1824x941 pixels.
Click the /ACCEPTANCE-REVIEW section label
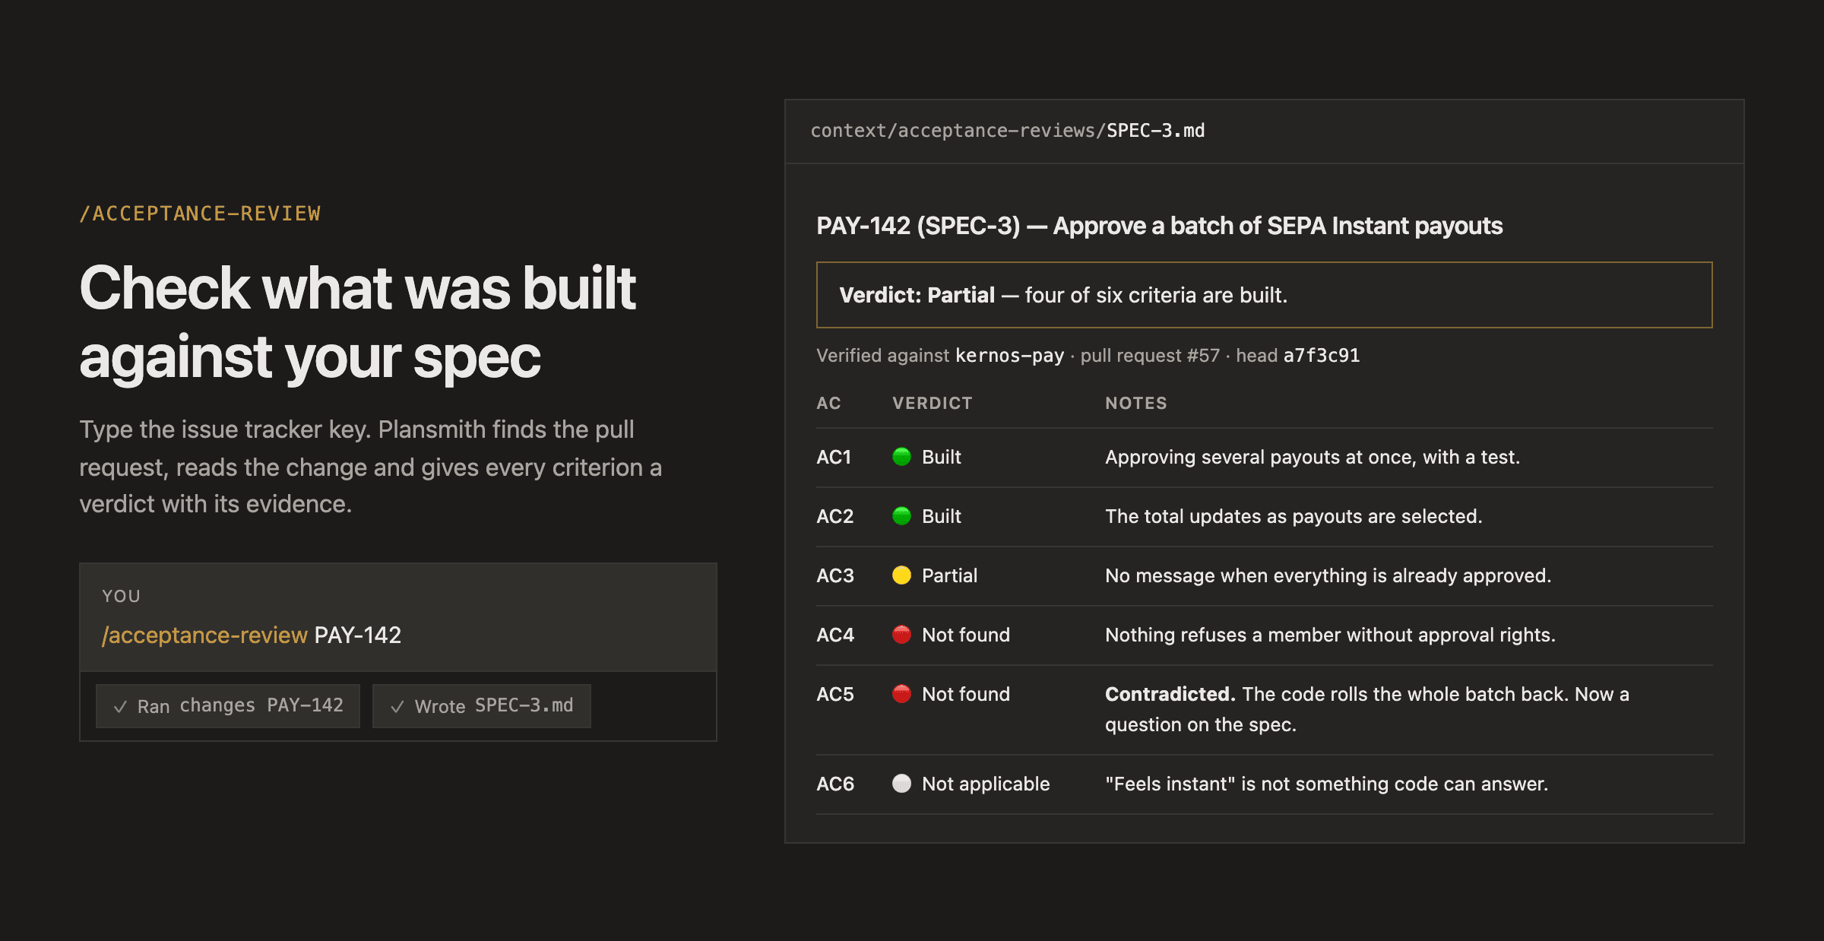(x=201, y=214)
